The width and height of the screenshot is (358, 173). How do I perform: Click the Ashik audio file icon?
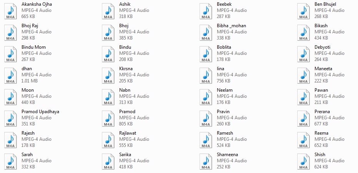[x=108, y=11]
